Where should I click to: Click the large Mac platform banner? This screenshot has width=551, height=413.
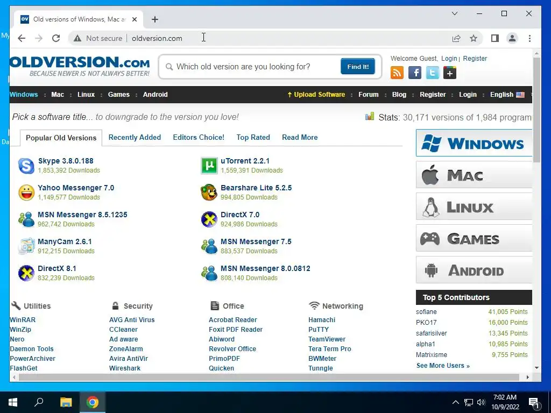474,175
